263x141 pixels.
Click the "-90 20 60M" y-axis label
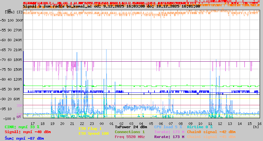tap(10, 99)
